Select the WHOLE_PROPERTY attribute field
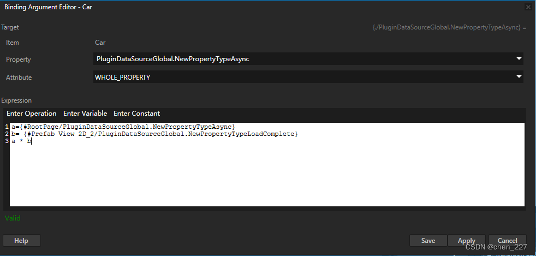Screen dimensions: 536x256 [x=308, y=77]
